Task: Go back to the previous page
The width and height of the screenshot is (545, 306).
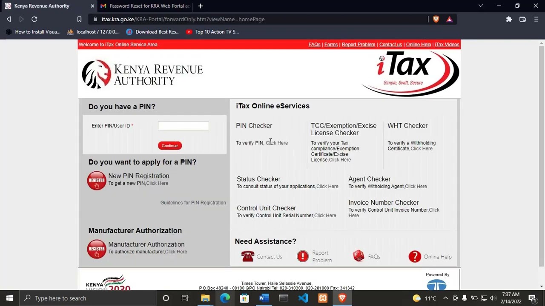Action: (x=9, y=19)
